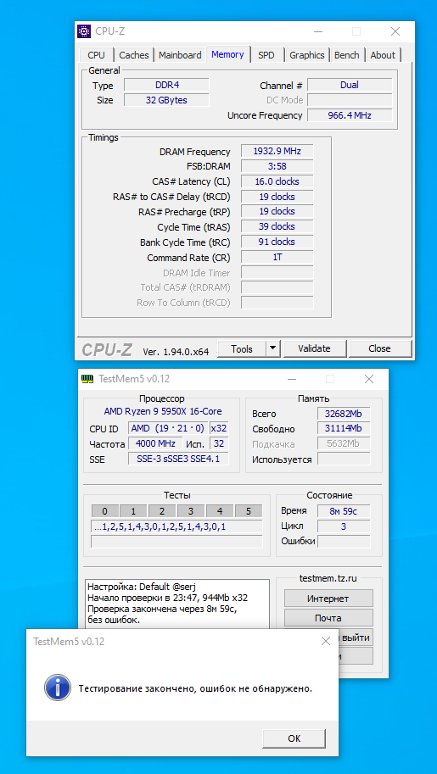The width and height of the screenshot is (437, 774).
Task: Click the Cycle Time tRAS 39 clocks value
Action: (277, 226)
